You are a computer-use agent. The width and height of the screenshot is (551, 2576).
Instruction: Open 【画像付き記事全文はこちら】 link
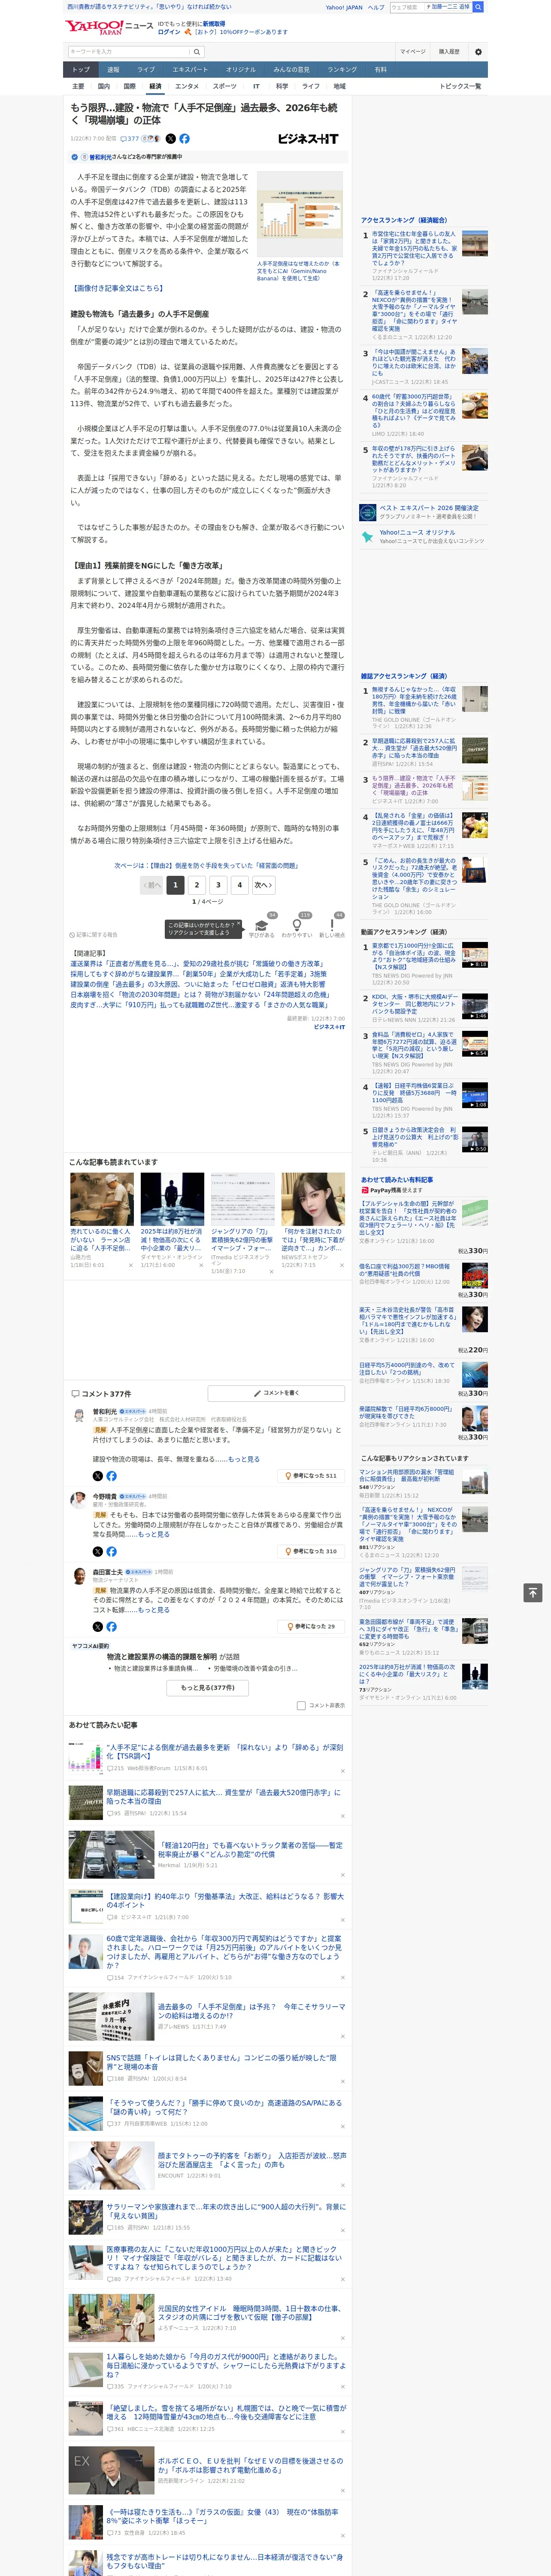coord(117,288)
